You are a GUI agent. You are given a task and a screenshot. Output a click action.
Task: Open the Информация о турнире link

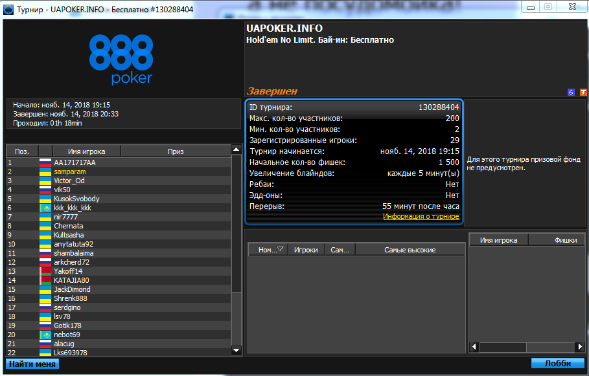[421, 217]
